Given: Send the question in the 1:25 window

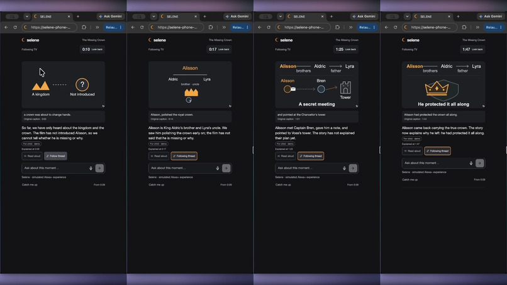Looking at the screenshot, I should coord(353,168).
